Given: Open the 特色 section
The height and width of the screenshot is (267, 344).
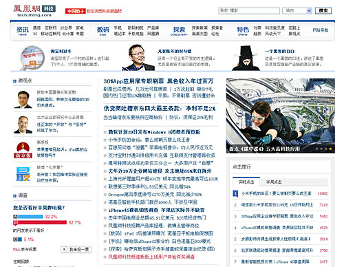Looking at the screenshot, I should (243, 31).
